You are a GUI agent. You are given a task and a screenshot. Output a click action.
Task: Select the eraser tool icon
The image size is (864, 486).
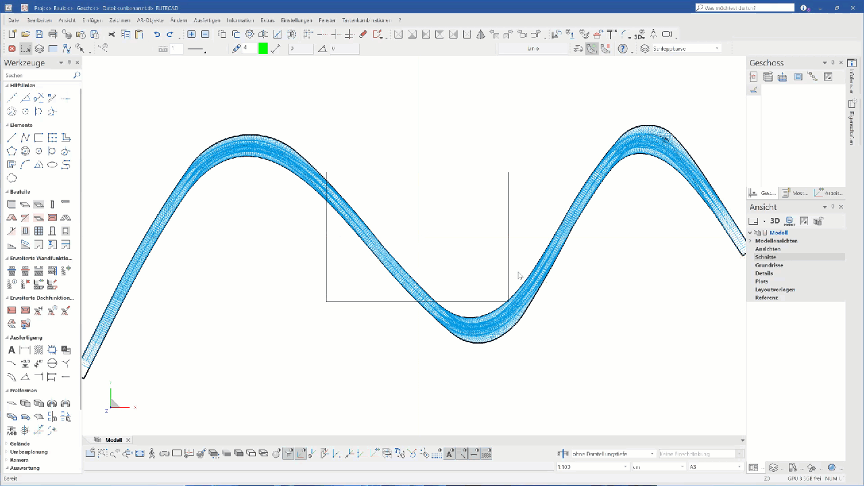[363, 34]
